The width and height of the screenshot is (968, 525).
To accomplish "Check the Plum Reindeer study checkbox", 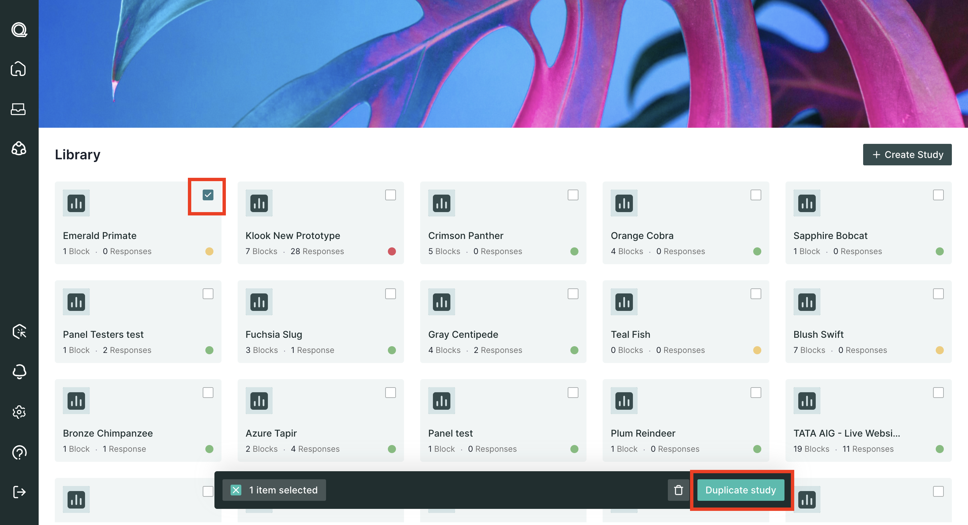I will click(x=755, y=393).
